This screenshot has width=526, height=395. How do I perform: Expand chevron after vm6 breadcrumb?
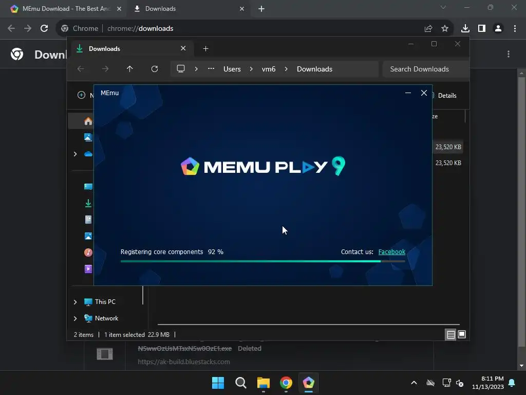(x=286, y=69)
